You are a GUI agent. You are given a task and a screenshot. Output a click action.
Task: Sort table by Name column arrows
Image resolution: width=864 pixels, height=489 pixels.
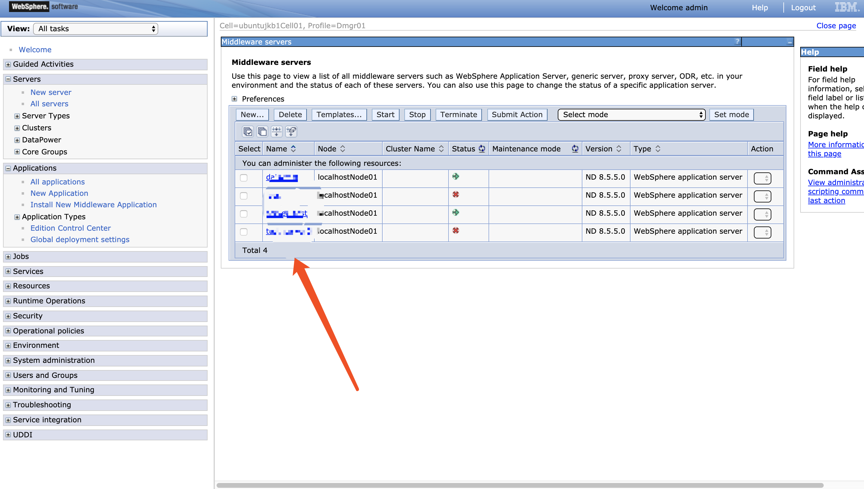click(293, 149)
